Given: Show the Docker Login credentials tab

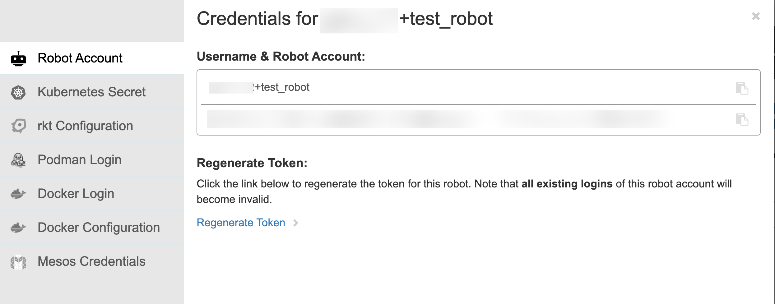Looking at the screenshot, I should point(76,194).
